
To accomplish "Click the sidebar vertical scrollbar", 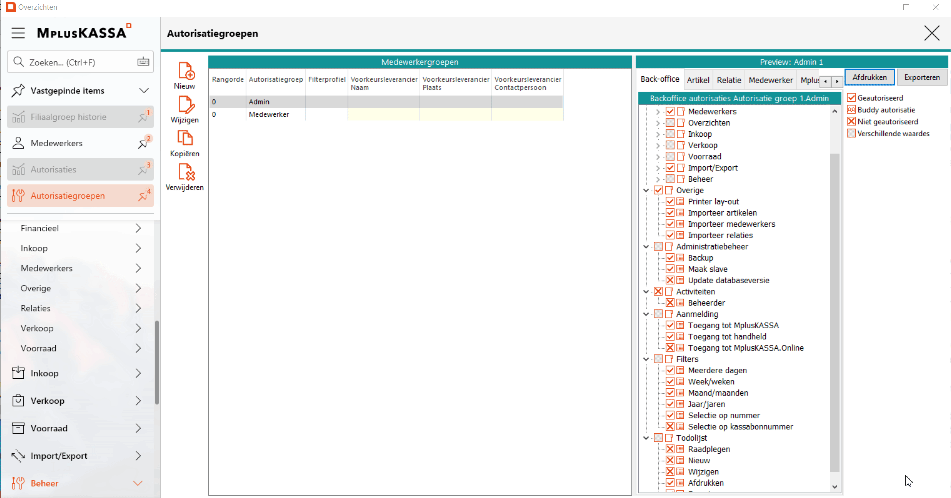I will point(157,362).
